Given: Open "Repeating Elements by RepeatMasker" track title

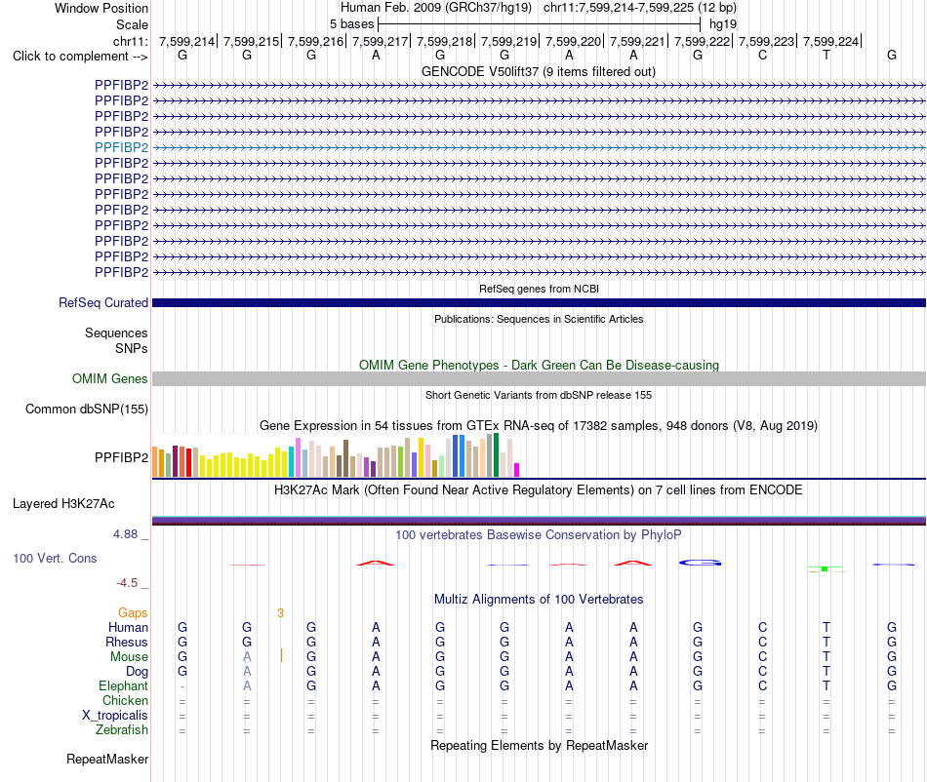Looking at the screenshot, I should pyautogui.click(x=539, y=745).
